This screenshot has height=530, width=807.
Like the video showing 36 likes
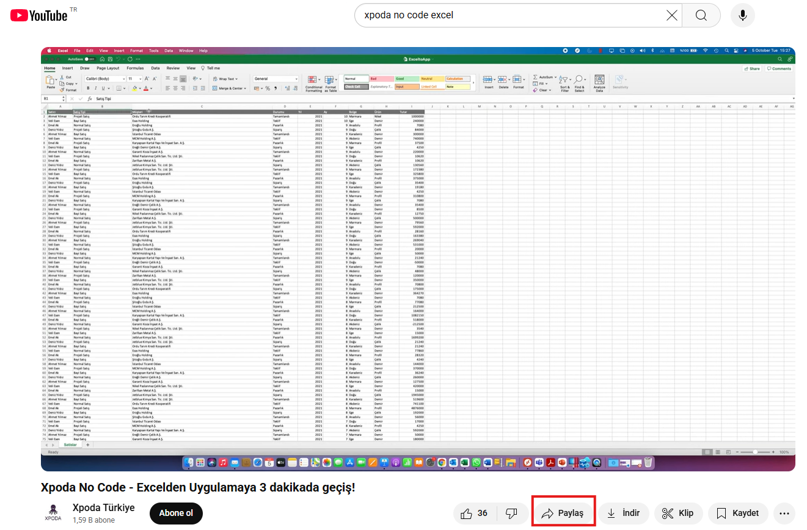point(475,513)
